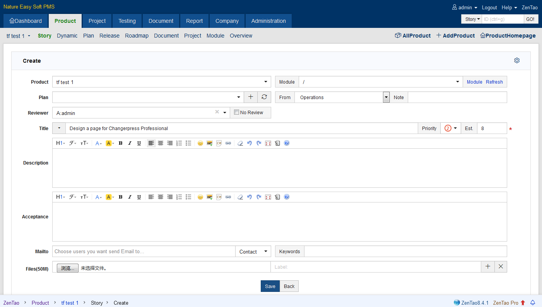Click the X icon to remove file row
Viewport: 542px width, 307px height.
pyautogui.click(x=501, y=266)
